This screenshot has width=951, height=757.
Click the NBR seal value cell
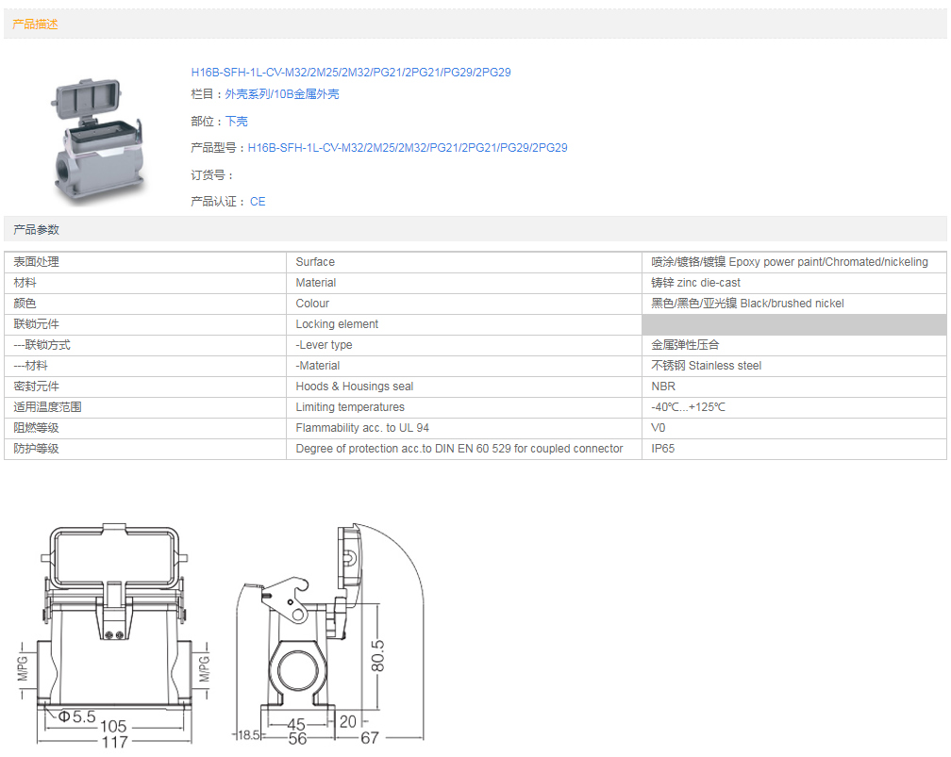pos(663,387)
